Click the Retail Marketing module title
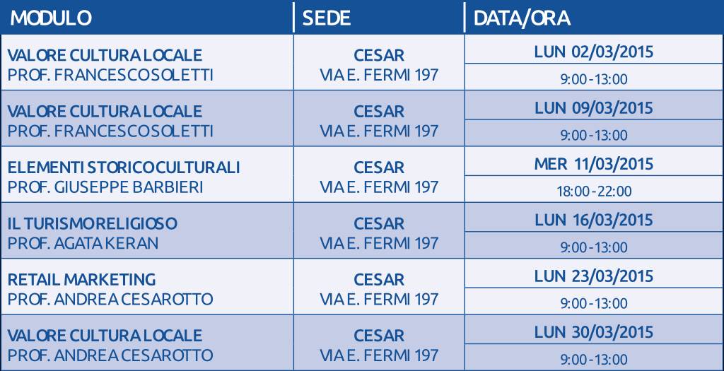 click(82, 280)
